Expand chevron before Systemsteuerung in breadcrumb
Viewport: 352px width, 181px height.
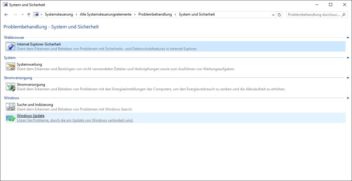[x=42, y=15]
